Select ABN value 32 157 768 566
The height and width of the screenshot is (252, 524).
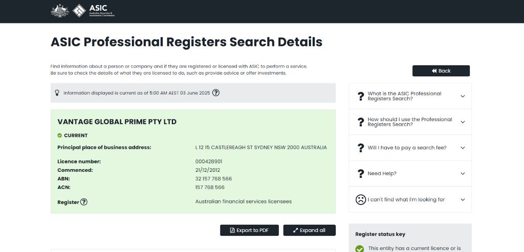pos(213,178)
